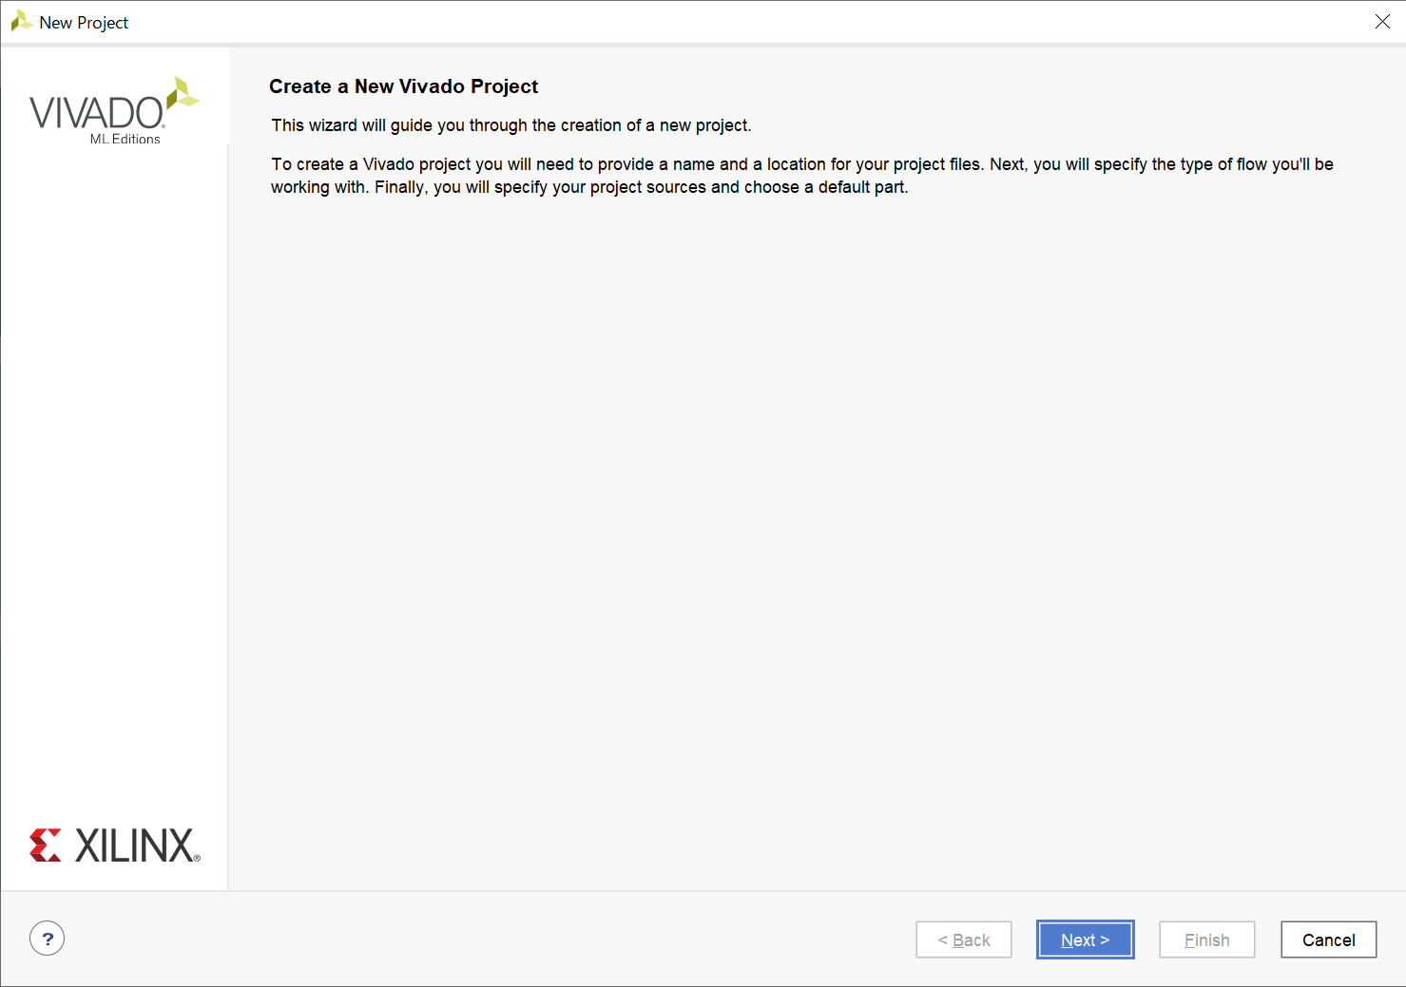Close the New Project dialog window

coord(1382,22)
